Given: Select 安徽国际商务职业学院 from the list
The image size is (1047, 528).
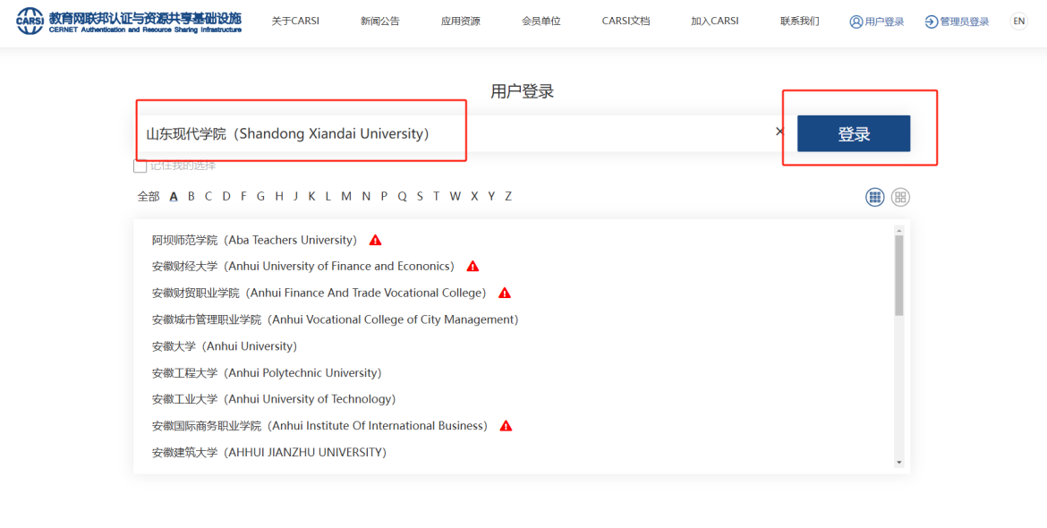Looking at the screenshot, I should coord(319,426).
